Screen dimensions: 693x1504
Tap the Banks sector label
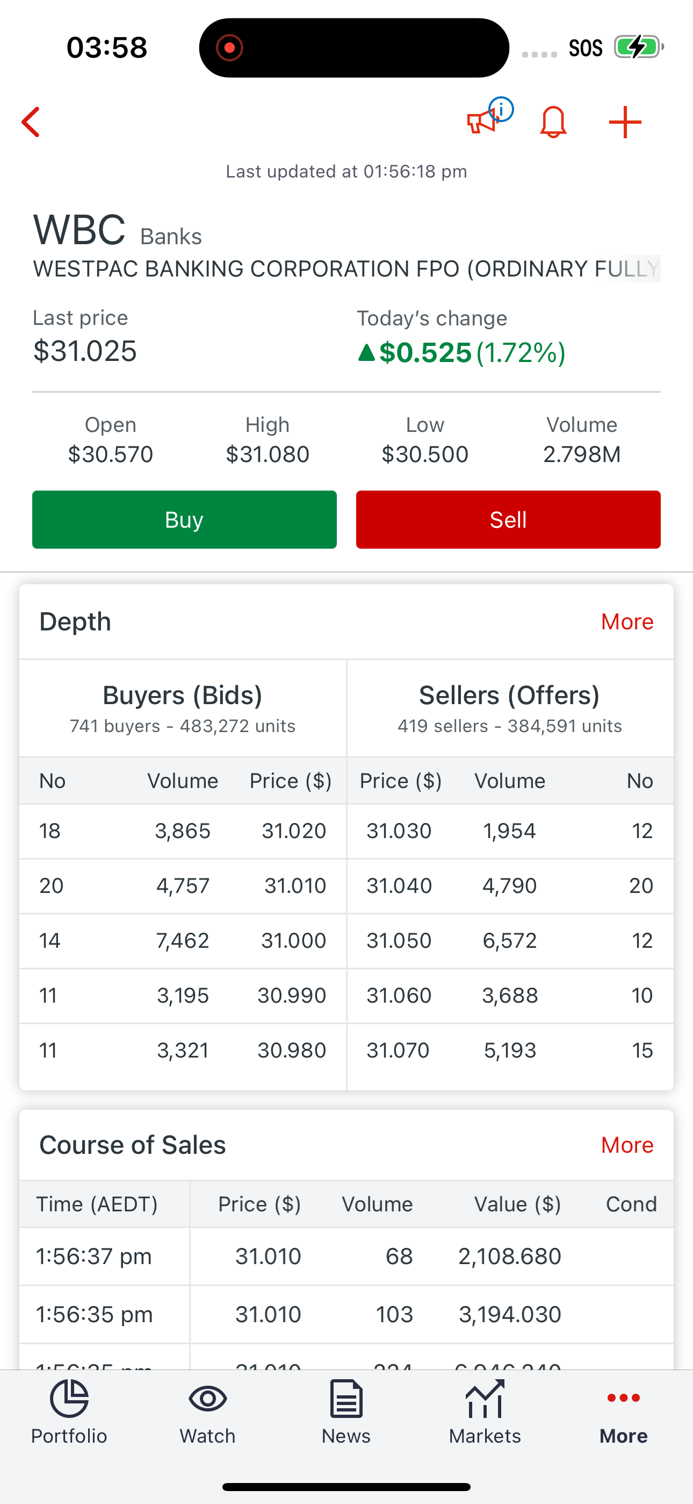tap(171, 237)
